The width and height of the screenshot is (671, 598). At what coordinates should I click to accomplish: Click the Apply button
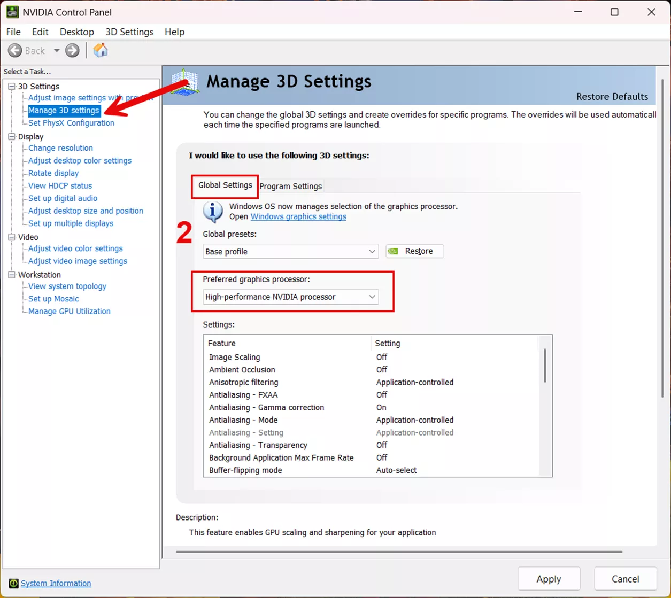(549, 579)
